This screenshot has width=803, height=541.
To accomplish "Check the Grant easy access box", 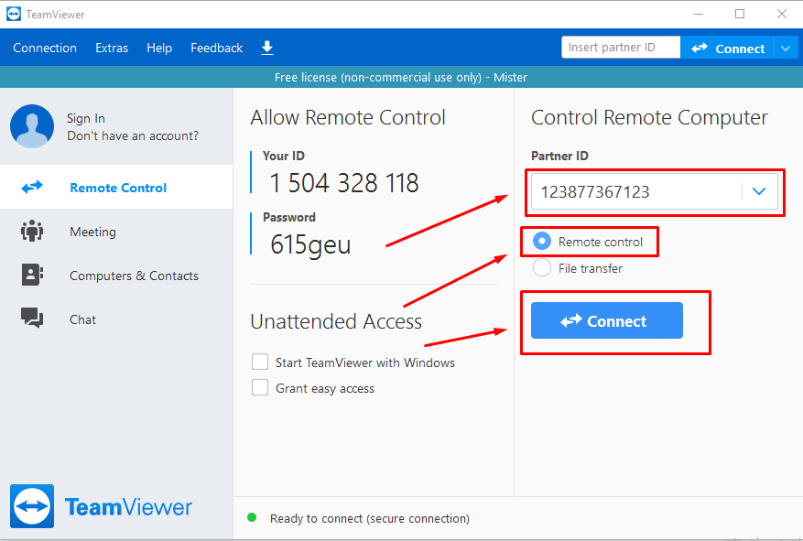I will pyautogui.click(x=260, y=387).
